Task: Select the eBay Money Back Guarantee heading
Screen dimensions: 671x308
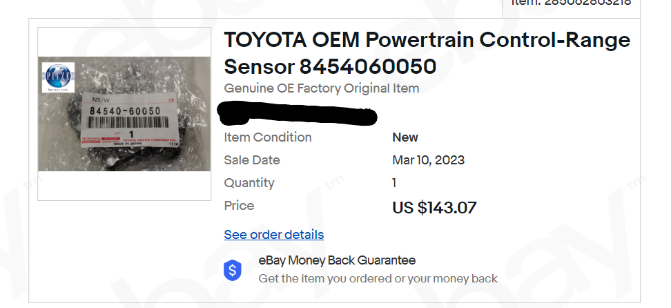Action: point(337,260)
